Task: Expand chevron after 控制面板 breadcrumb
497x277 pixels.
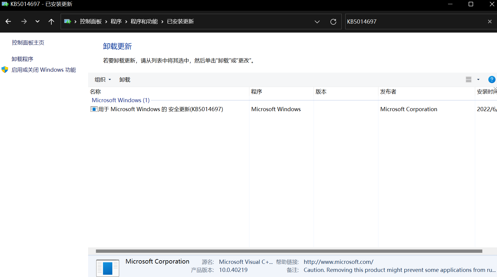Action: coord(106,22)
